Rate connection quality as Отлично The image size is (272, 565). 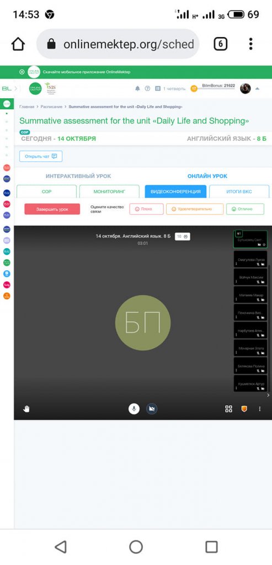point(245,209)
